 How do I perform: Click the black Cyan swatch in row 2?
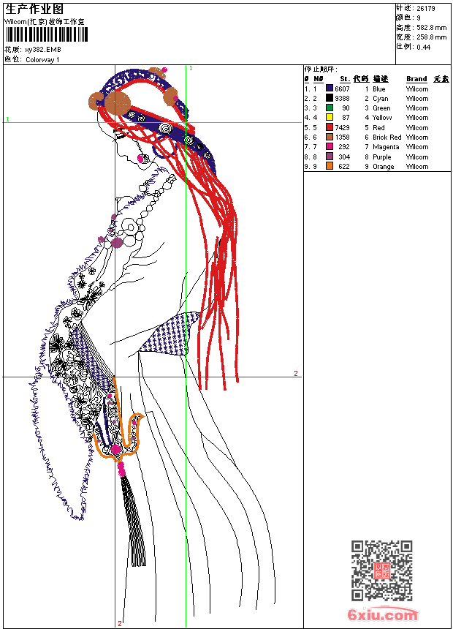click(329, 97)
